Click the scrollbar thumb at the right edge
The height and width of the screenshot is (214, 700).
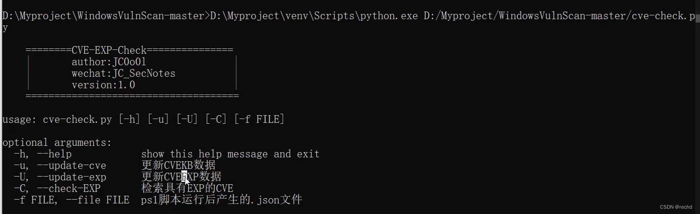pos(697,18)
